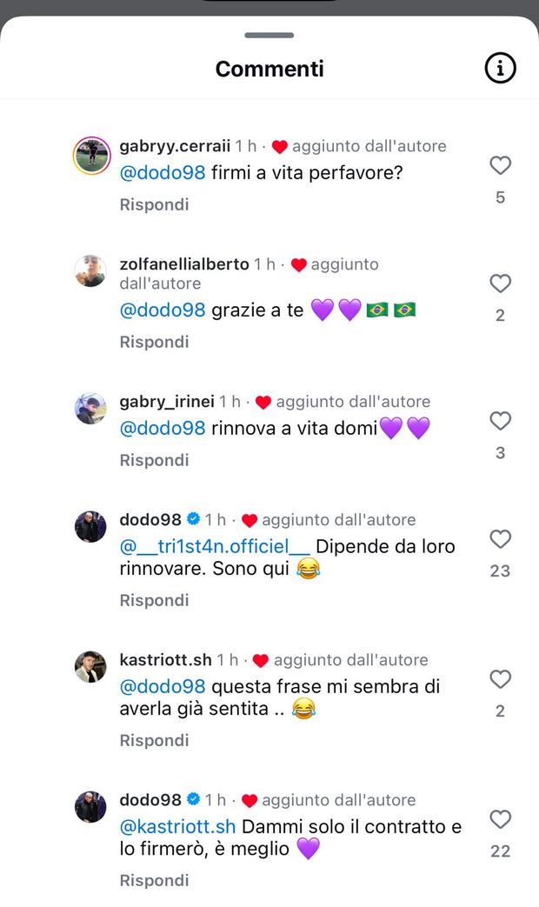The image size is (539, 907).
Task: Open dodo98's profile picture on his first comment
Action: point(90,525)
